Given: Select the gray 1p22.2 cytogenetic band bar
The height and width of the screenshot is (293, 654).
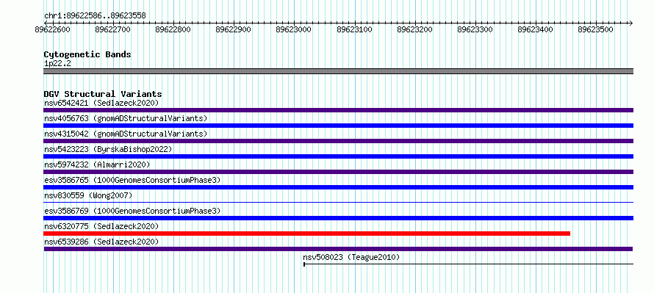Looking at the screenshot, I should tap(338, 71).
